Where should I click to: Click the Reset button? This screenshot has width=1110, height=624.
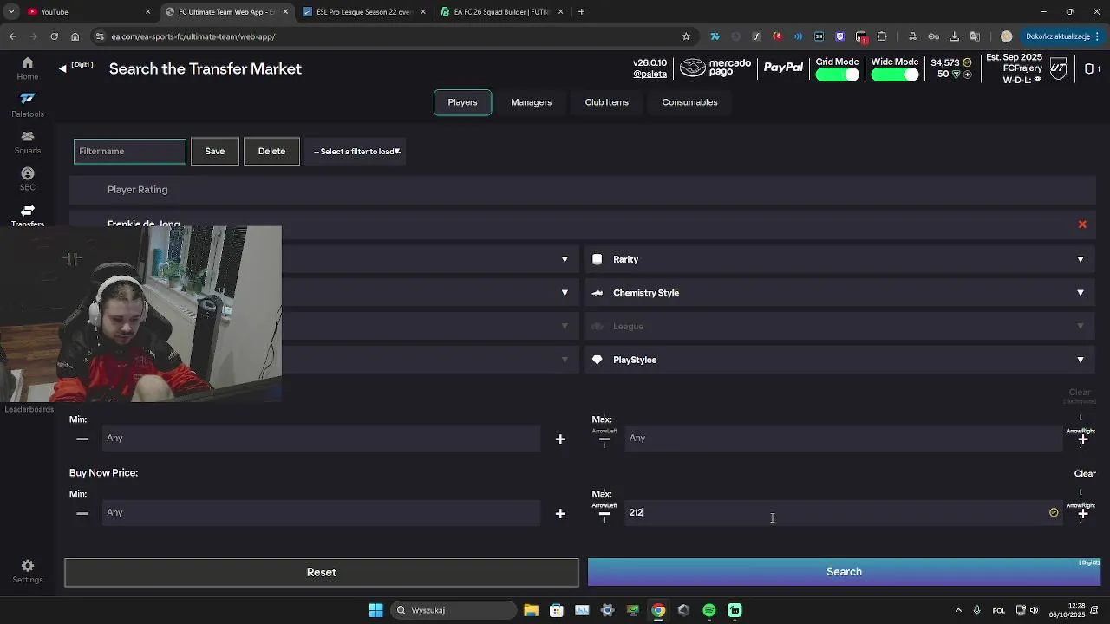[x=321, y=572]
